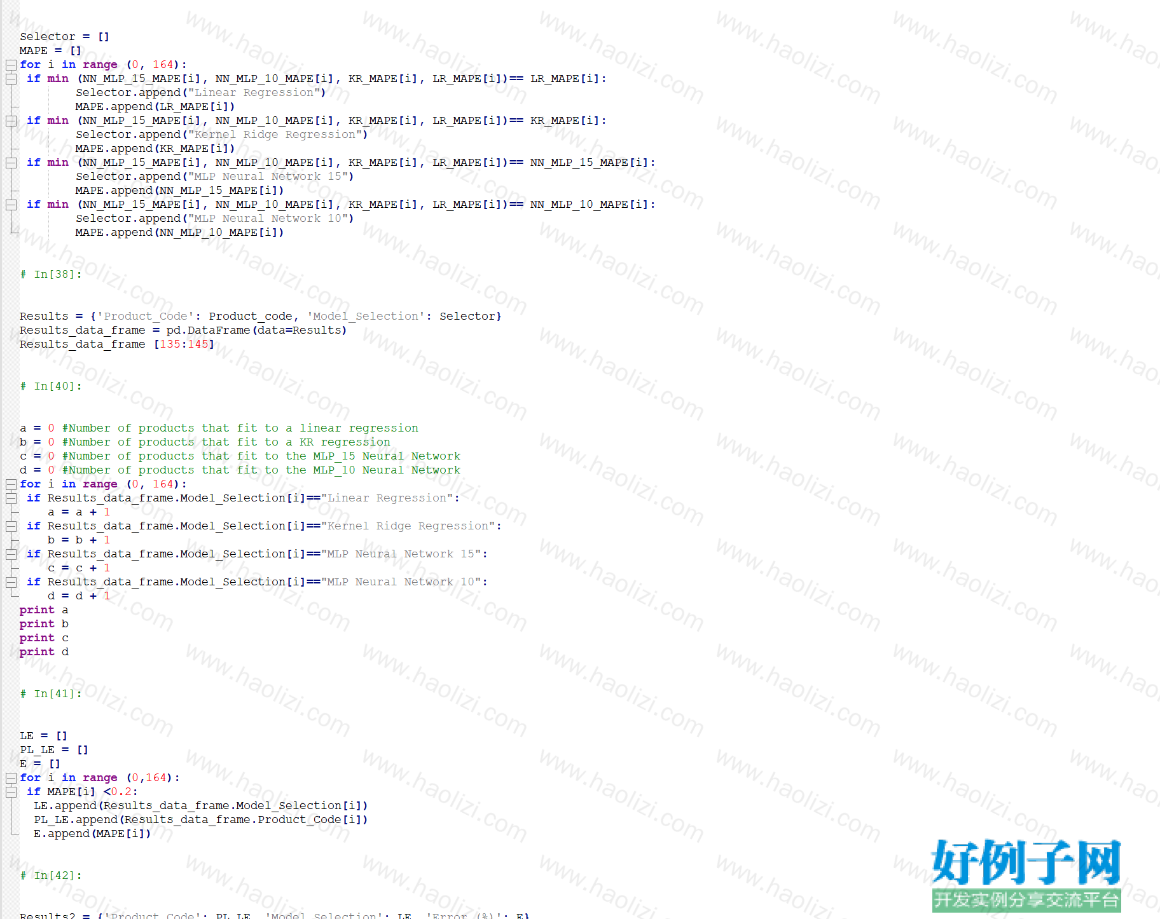Click the "print a" statement
Screen dimensions: 1160x919
tap(44, 610)
